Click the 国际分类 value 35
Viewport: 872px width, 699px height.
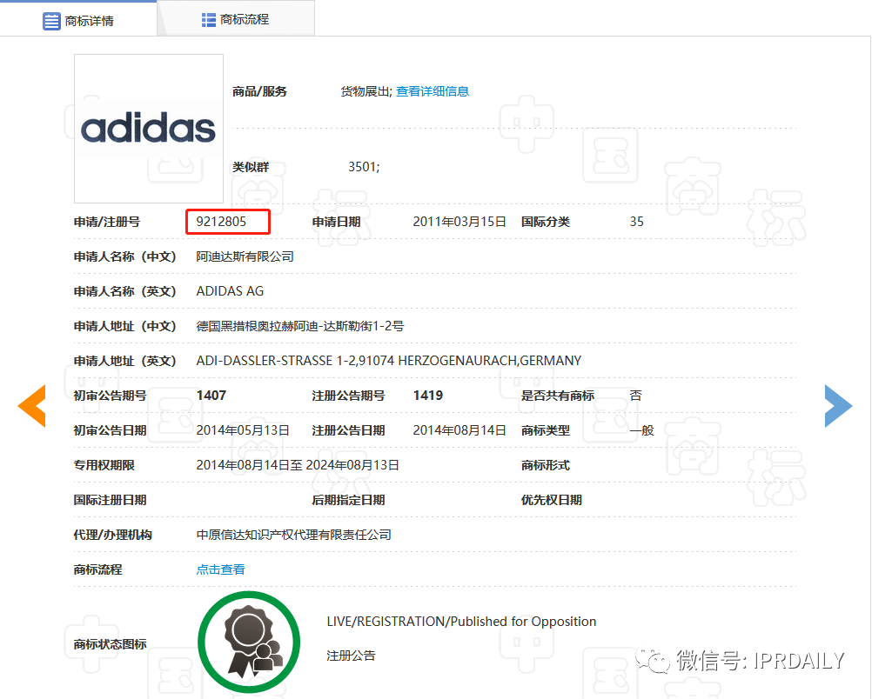[636, 222]
